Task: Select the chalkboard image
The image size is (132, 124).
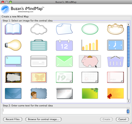Action: point(13,77)
